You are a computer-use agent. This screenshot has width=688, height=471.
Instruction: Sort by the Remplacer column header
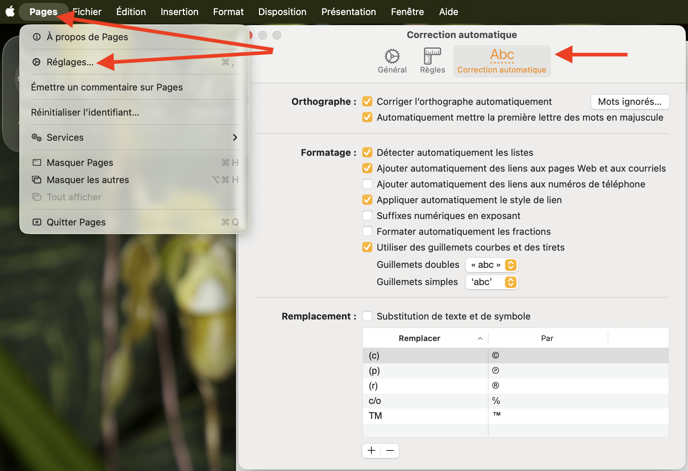(425, 338)
